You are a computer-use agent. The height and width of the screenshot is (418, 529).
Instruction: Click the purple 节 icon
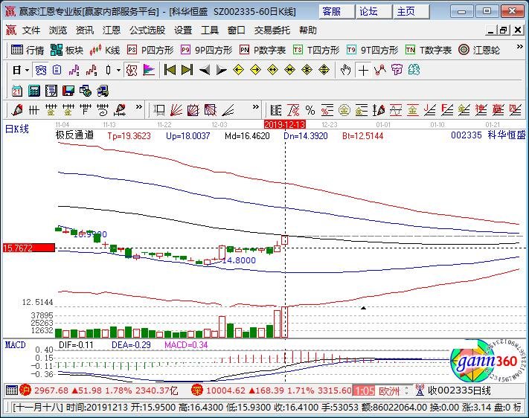(397, 70)
